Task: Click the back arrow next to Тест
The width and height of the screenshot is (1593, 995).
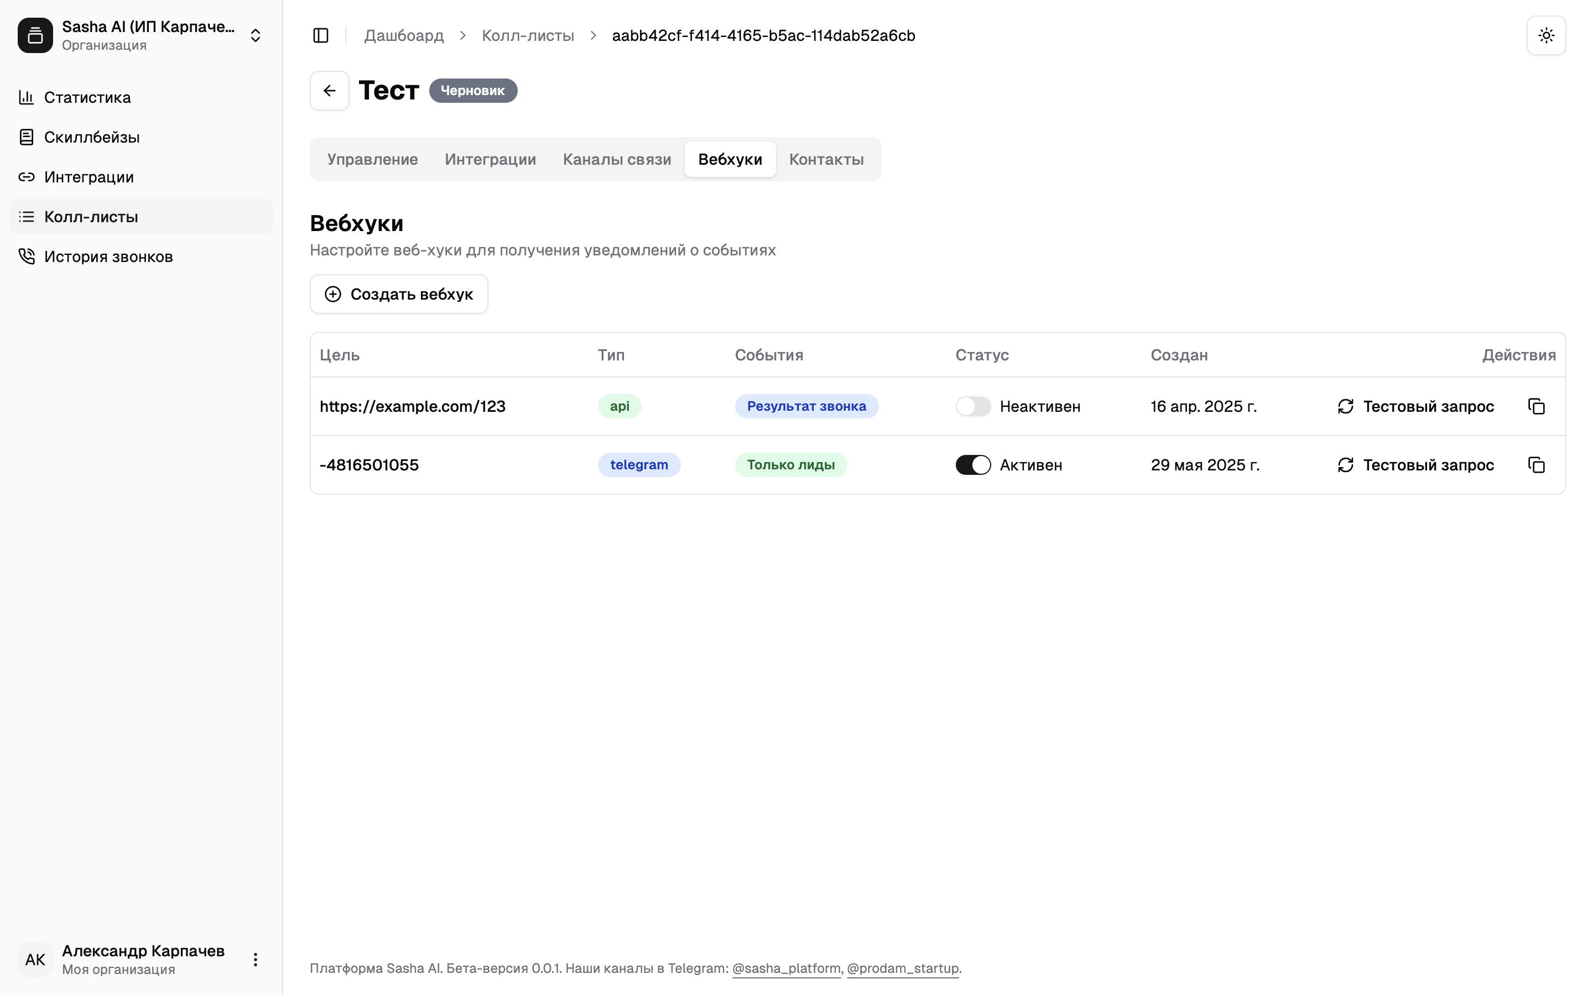Action: 329,91
